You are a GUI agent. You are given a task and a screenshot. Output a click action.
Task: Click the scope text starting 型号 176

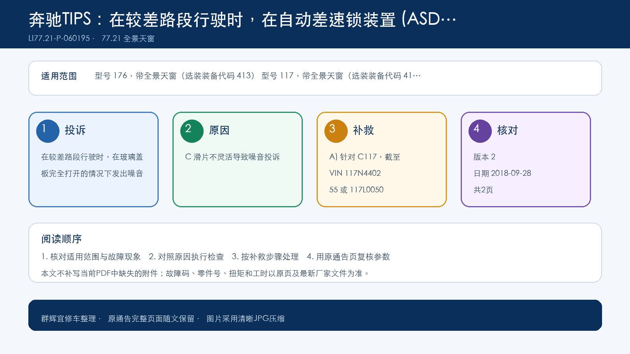(258, 76)
